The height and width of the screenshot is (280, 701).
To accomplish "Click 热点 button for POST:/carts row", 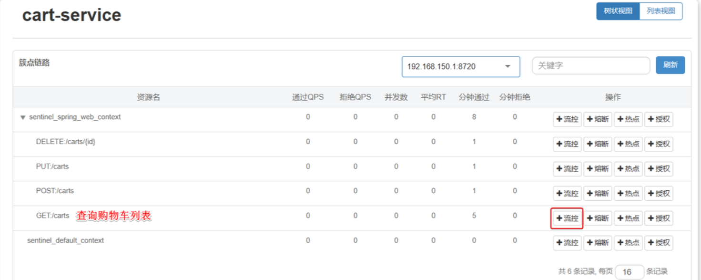I will coord(628,194).
